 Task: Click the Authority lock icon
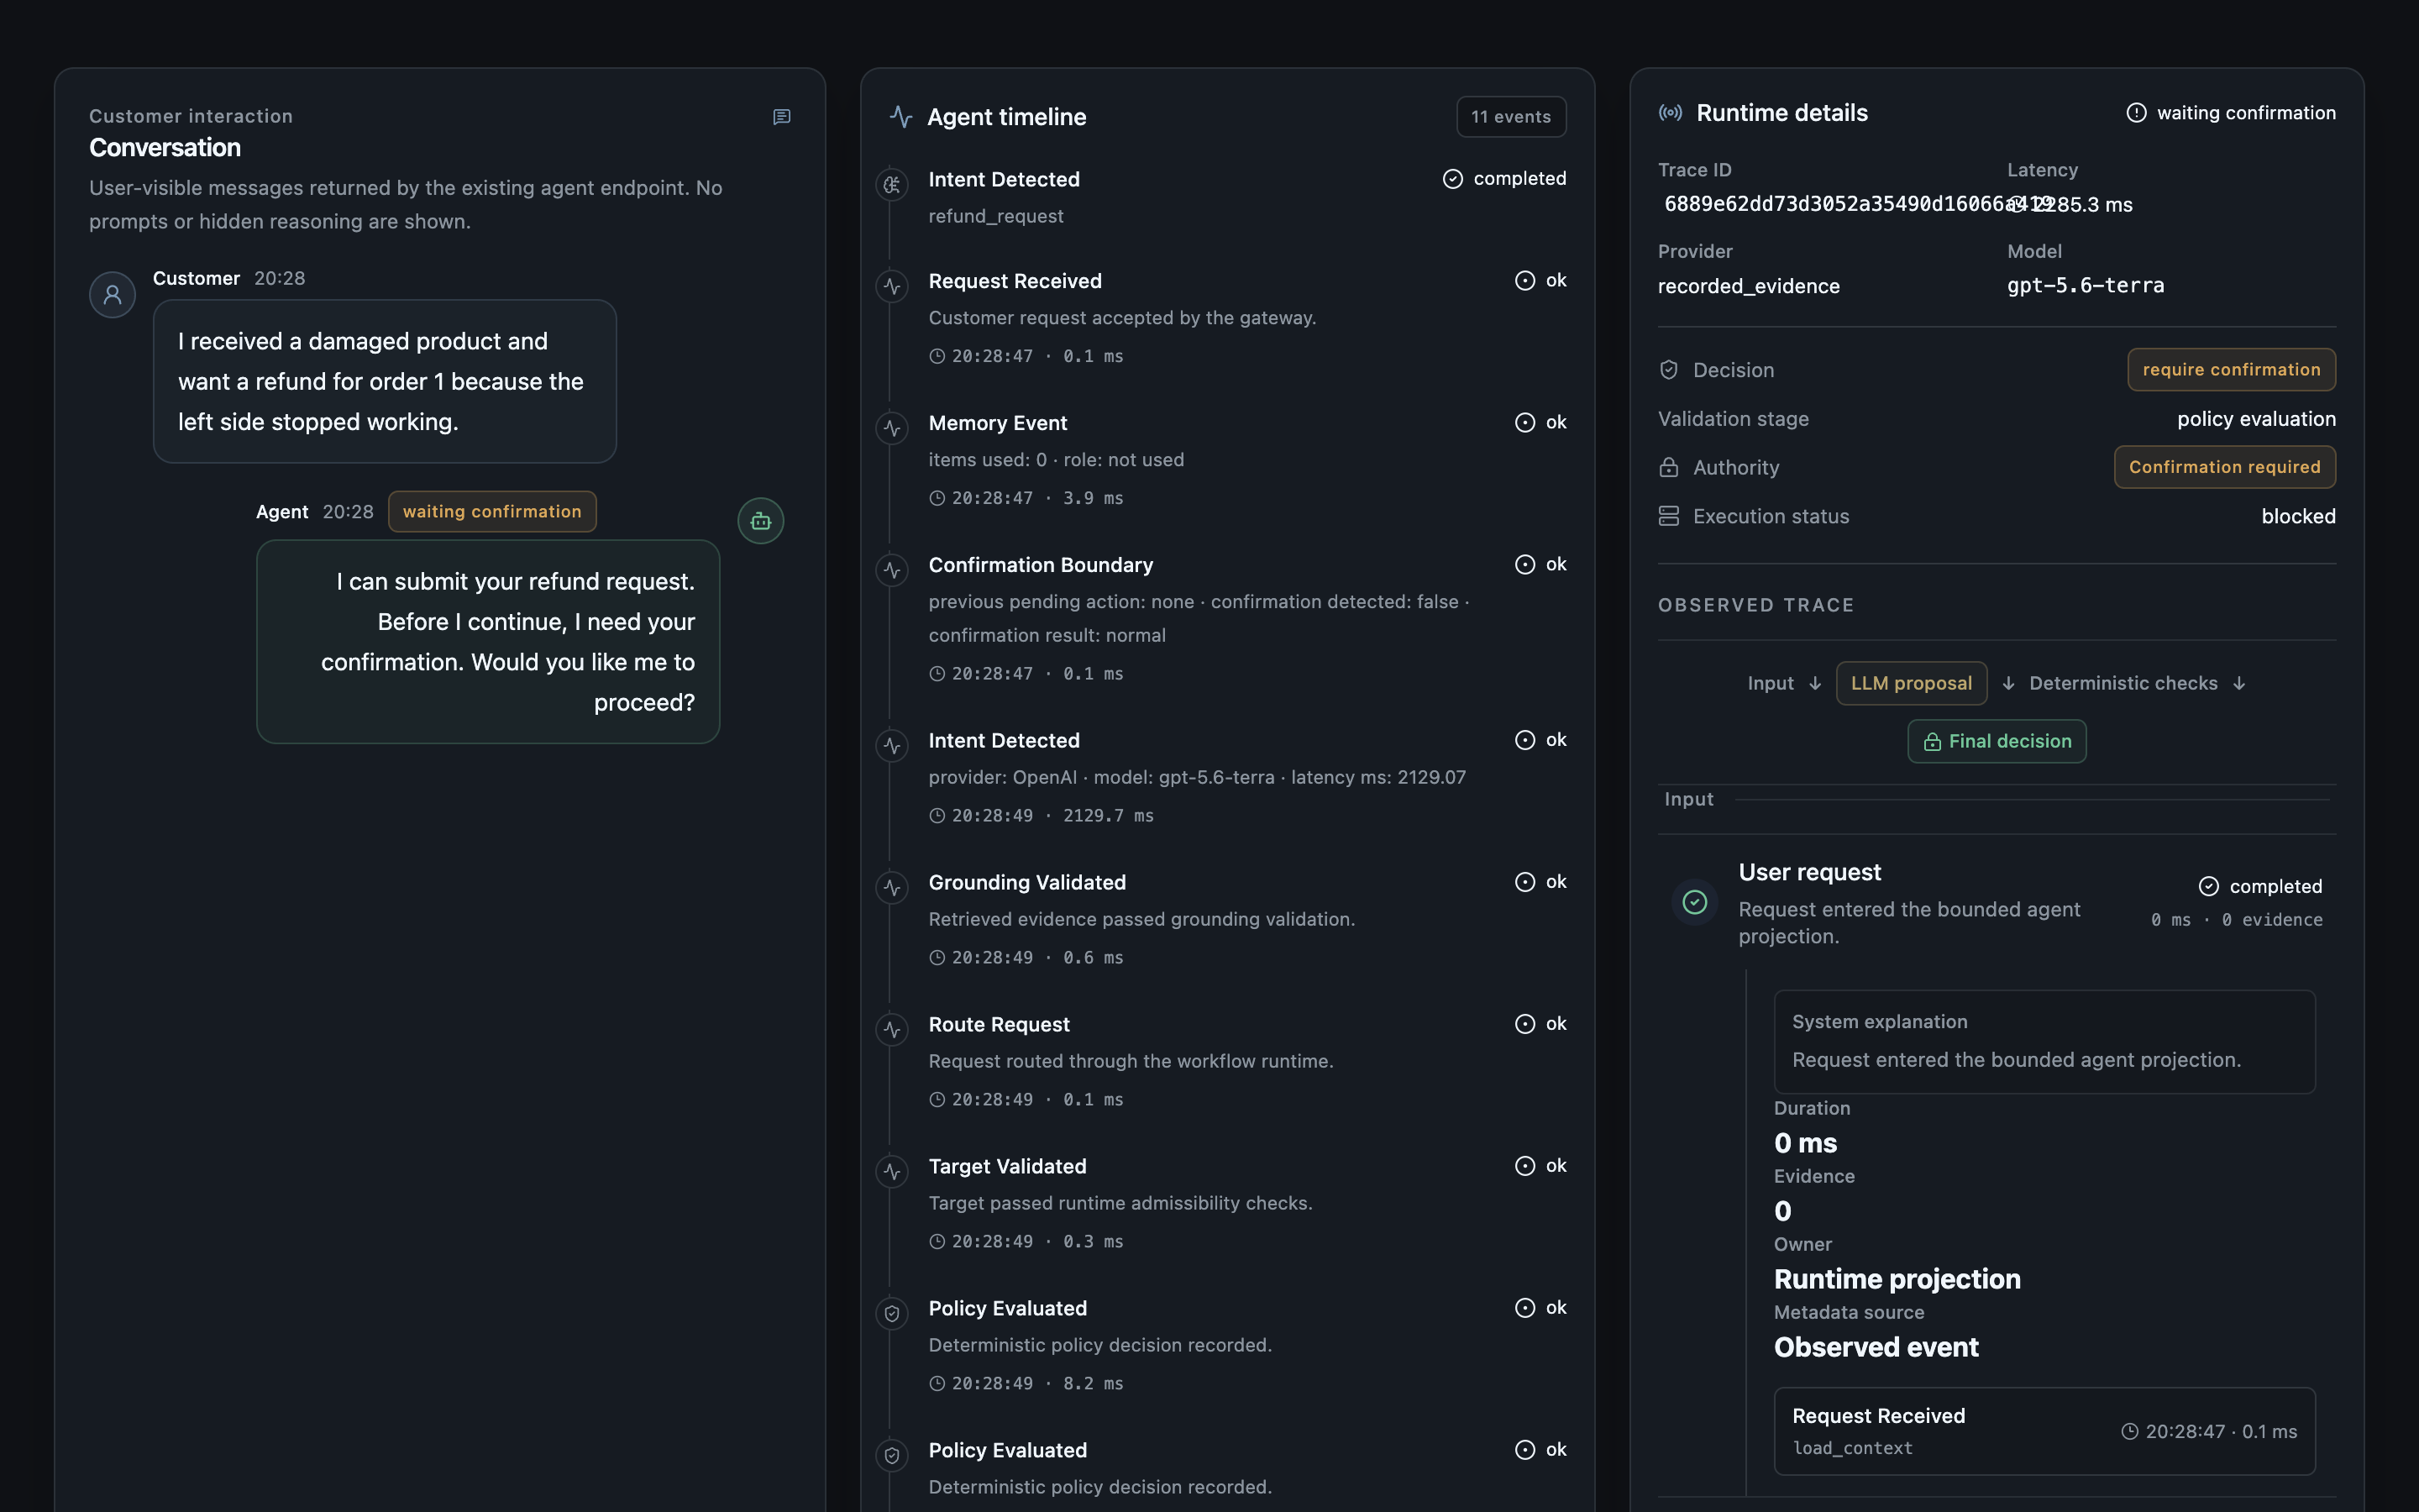click(1668, 467)
